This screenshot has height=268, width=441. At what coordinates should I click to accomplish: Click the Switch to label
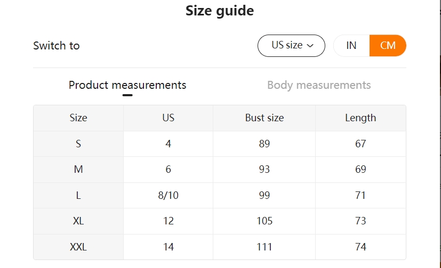click(57, 46)
